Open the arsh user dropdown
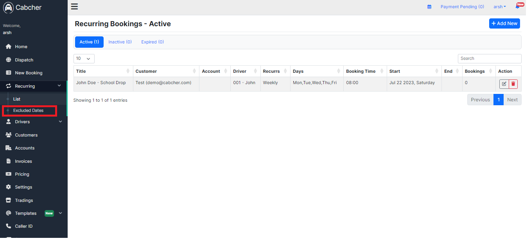This screenshot has width=531, height=241. click(x=500, y=7)
